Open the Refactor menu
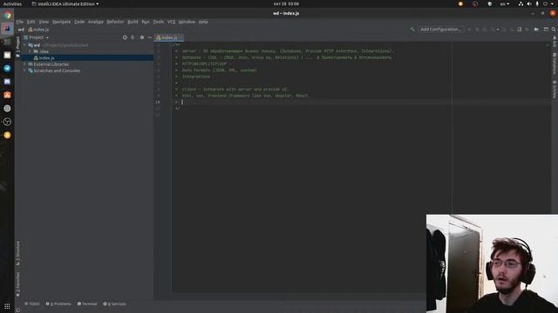Image resolution: width=558 pixels, height=313 pixels. pos(115,22)
